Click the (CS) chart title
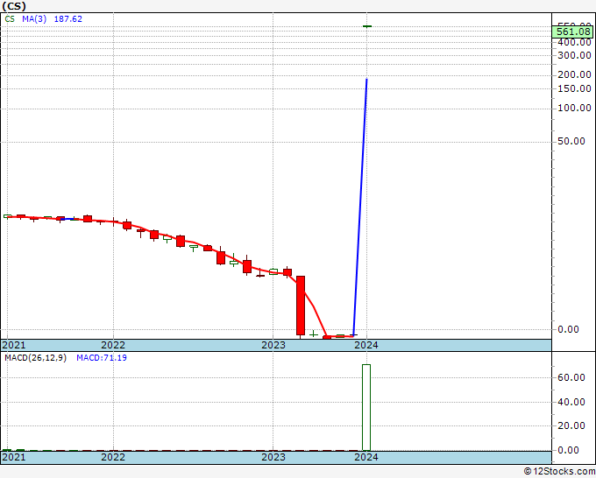The width and height of the screenshot is (596, 478). coord(14,6)
